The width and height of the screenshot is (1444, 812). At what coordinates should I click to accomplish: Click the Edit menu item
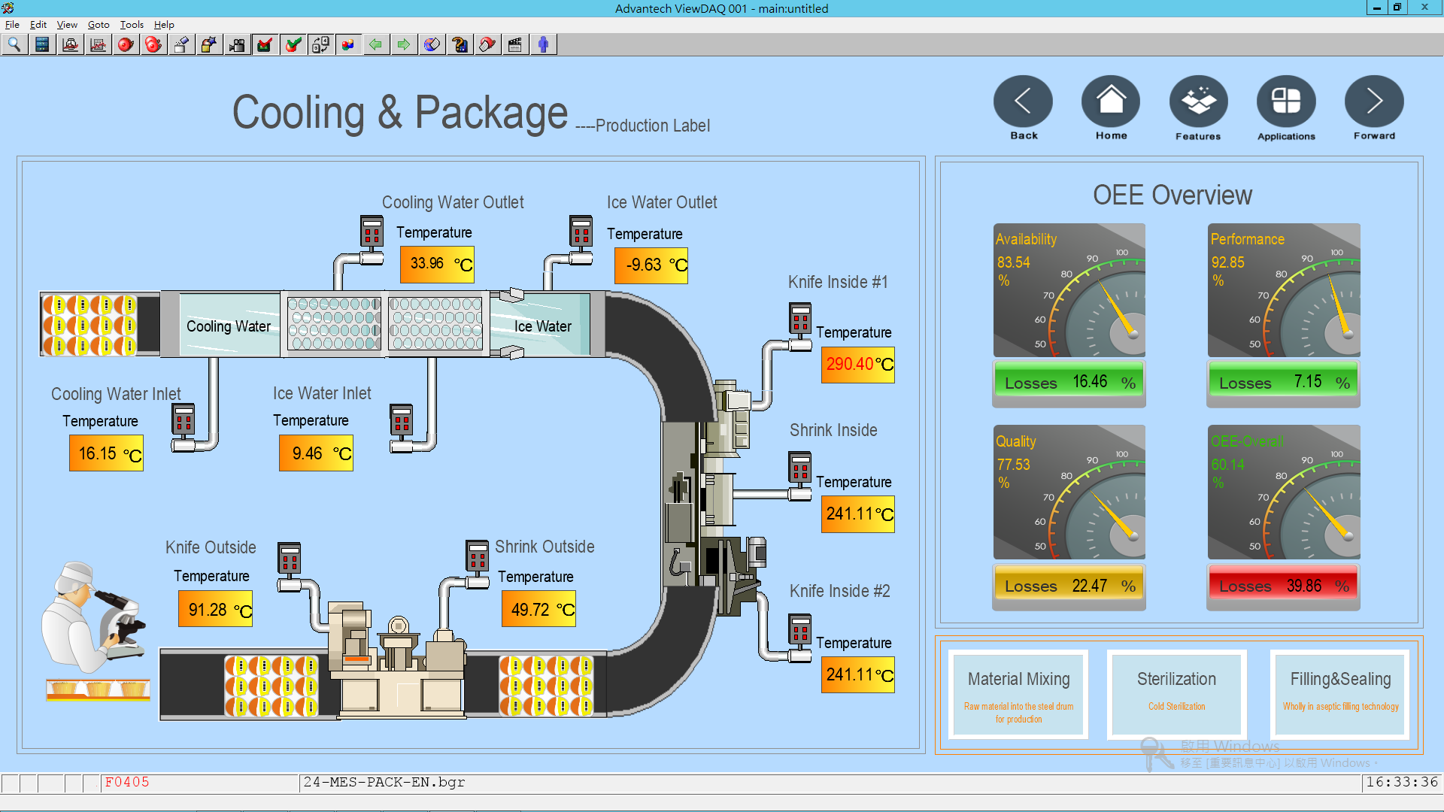40,24
